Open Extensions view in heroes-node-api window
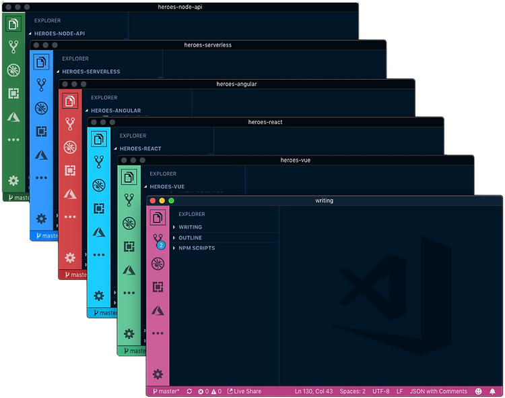The image size is (505, 398). pos(13,93)
